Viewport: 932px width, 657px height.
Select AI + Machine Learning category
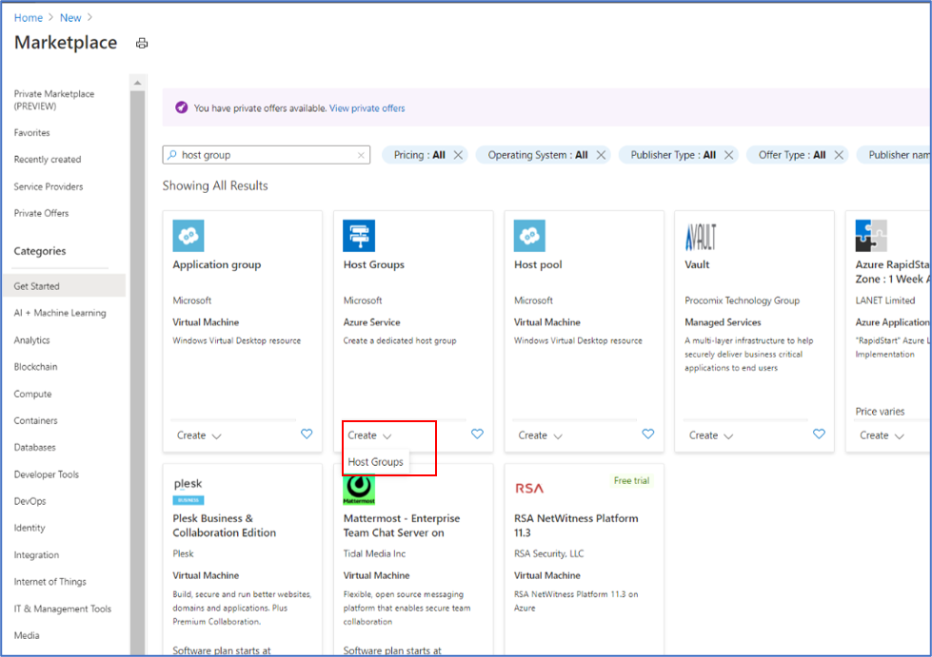tap(60, 313)
